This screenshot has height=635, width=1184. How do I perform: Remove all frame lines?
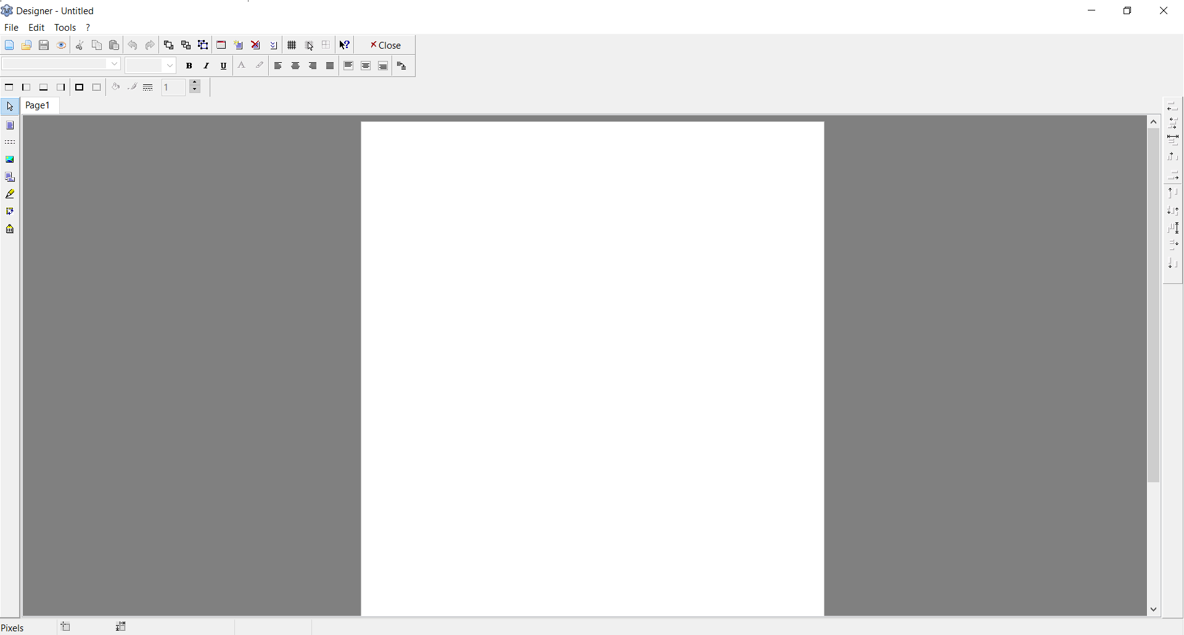point(97,87)
